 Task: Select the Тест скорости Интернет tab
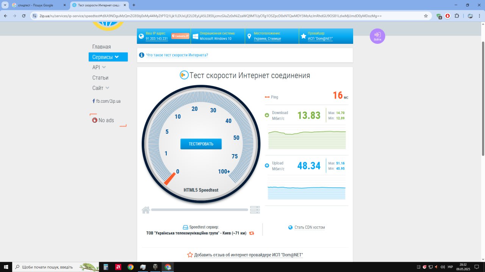[100, 5]
